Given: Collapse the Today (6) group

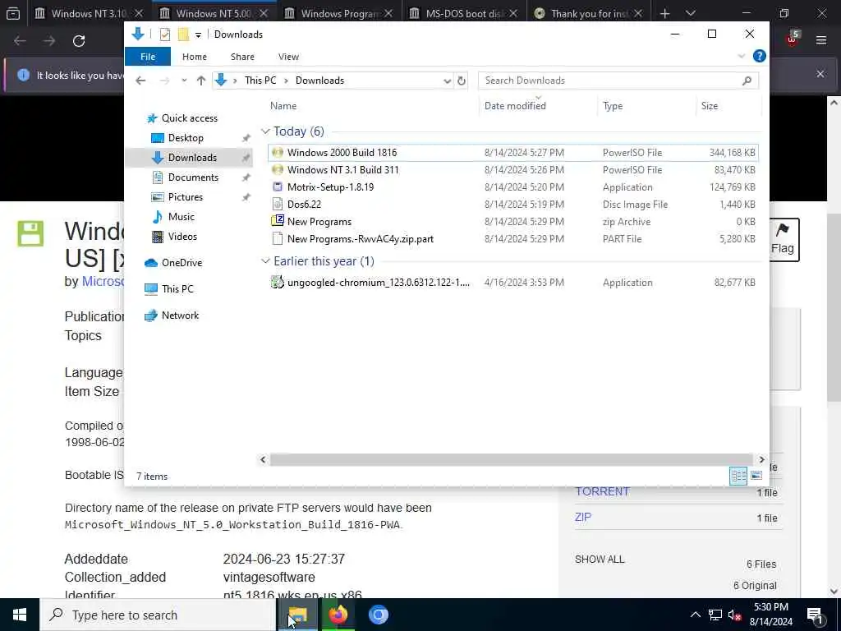Looking at the screenshot, I should [265, 131].
